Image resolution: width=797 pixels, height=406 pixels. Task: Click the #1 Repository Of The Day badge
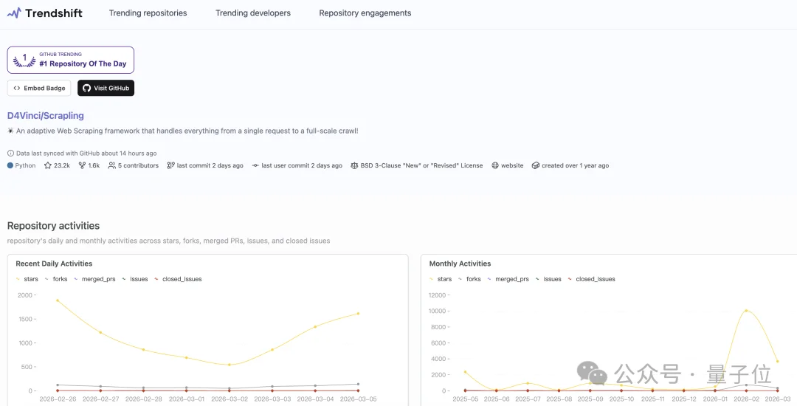[71, 60]
